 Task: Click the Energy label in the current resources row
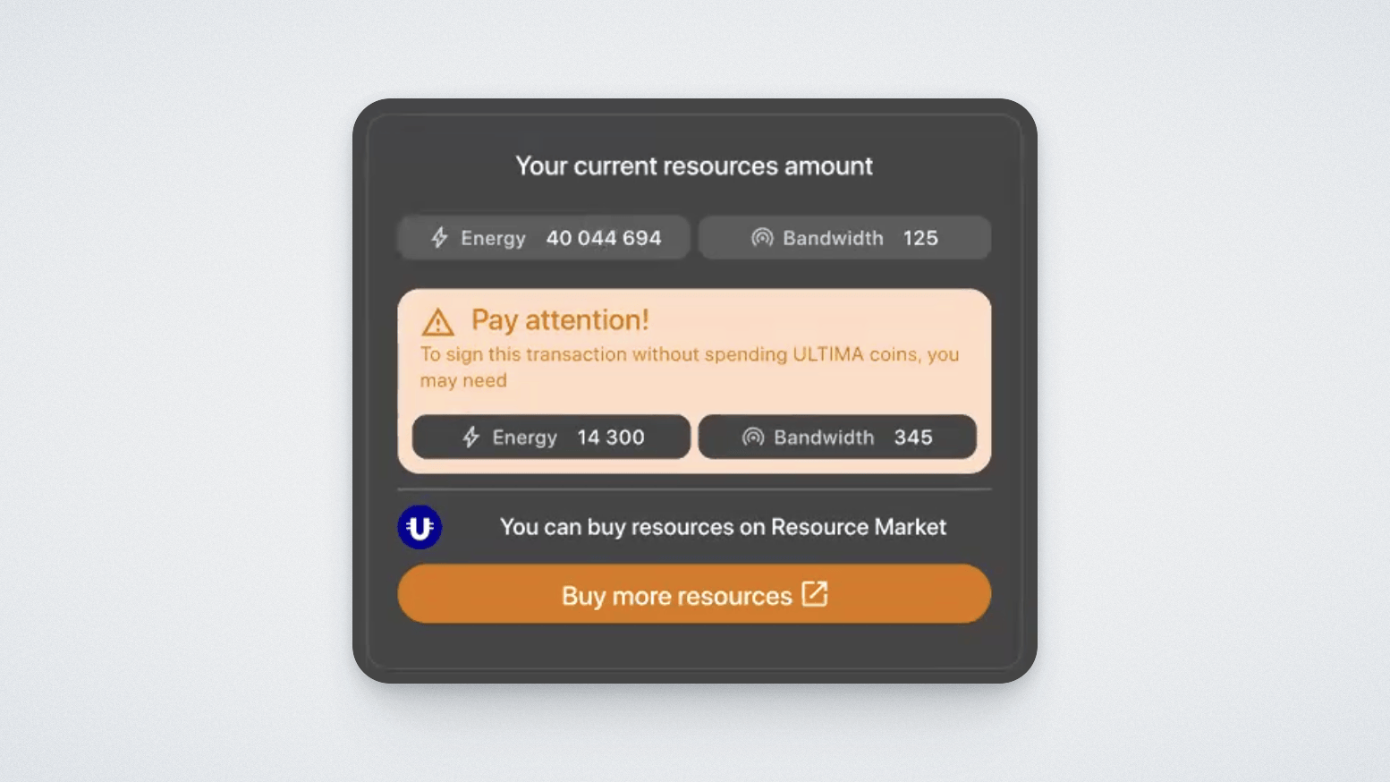493,238
